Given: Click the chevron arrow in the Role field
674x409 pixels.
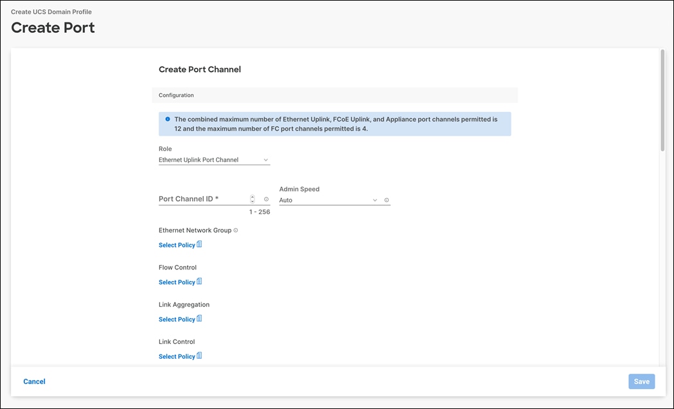Looking at the screenshot, I should point(265,160).
